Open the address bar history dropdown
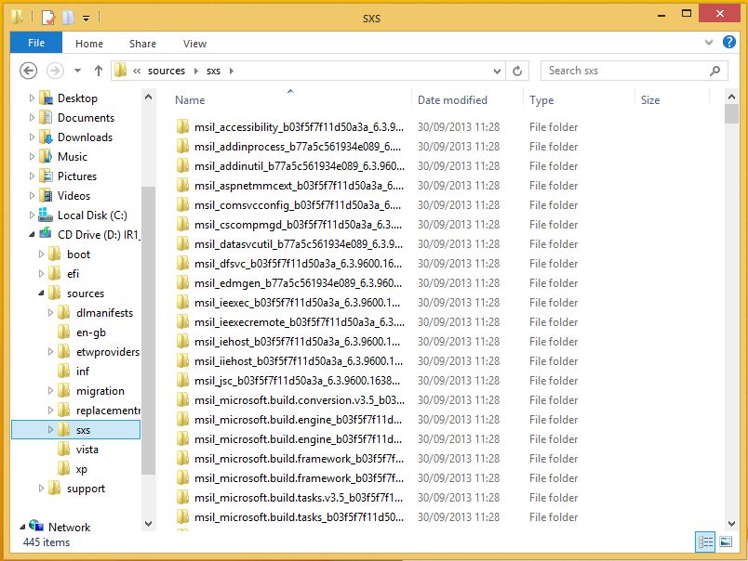Screen dimensions: 748x561 point(497,71)
